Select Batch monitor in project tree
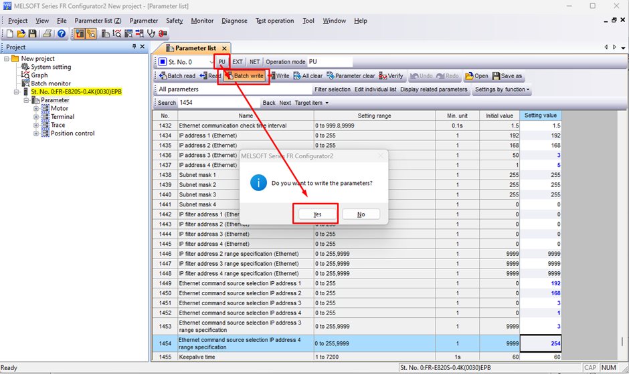Viewport: 629px width, 374px height. click(x=51, y=83)
